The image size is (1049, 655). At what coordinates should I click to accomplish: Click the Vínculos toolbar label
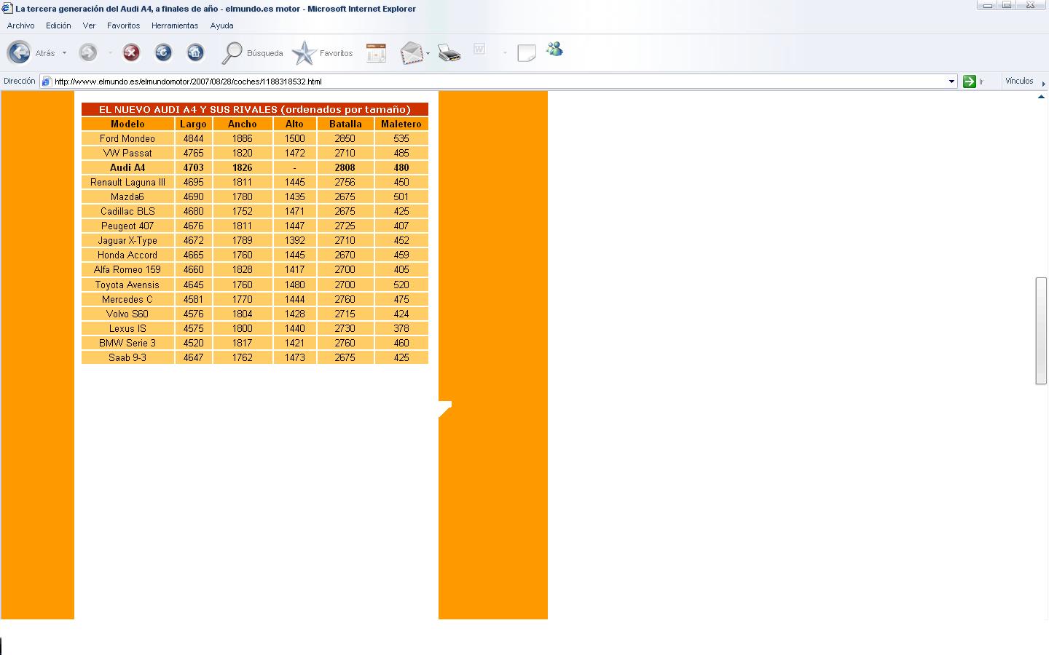1019,81
